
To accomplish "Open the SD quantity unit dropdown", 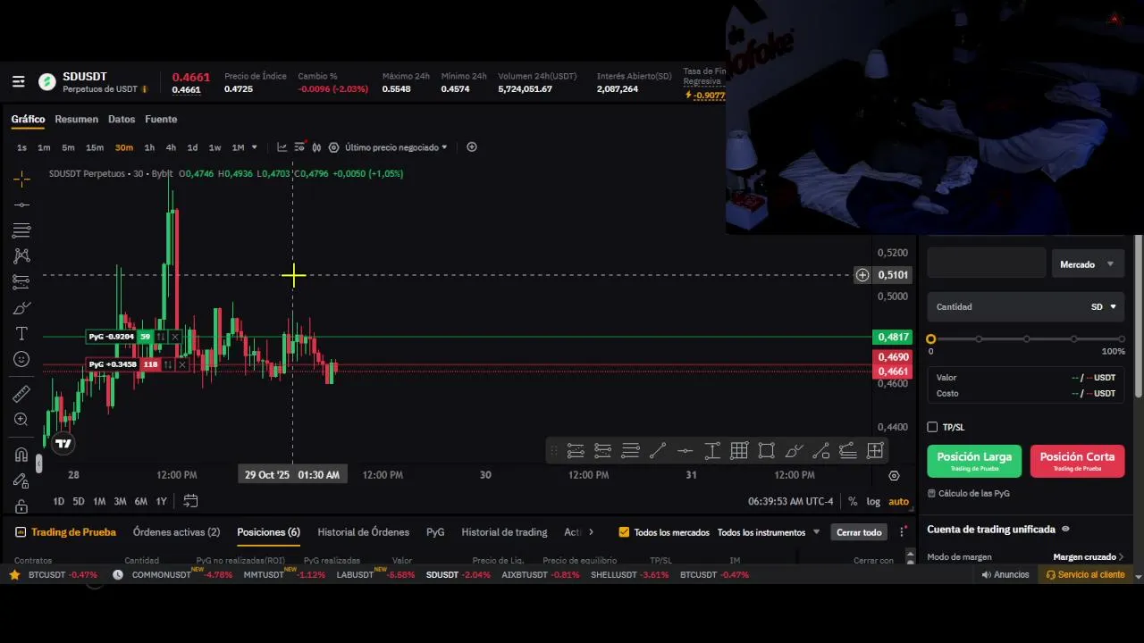I will [x=1105, y=307].
